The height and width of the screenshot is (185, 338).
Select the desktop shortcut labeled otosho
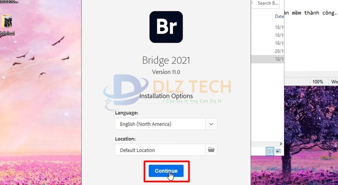pyautogui.click(x=9, y=2)
